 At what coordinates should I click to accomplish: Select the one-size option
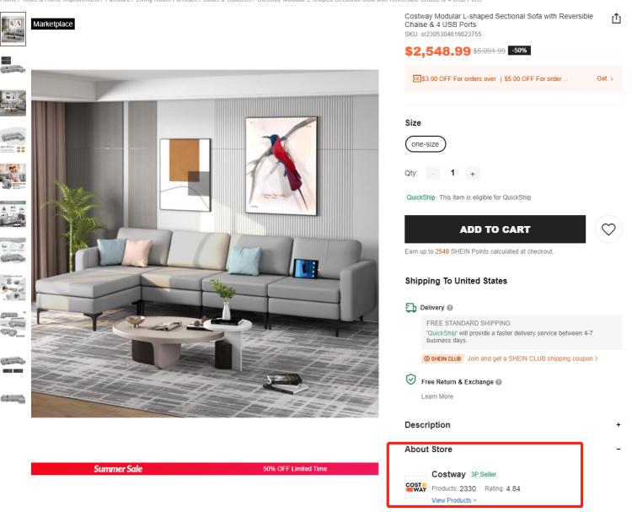426,144
